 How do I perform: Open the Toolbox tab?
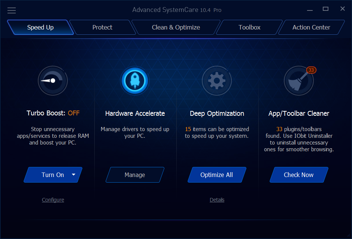[249, 27]
